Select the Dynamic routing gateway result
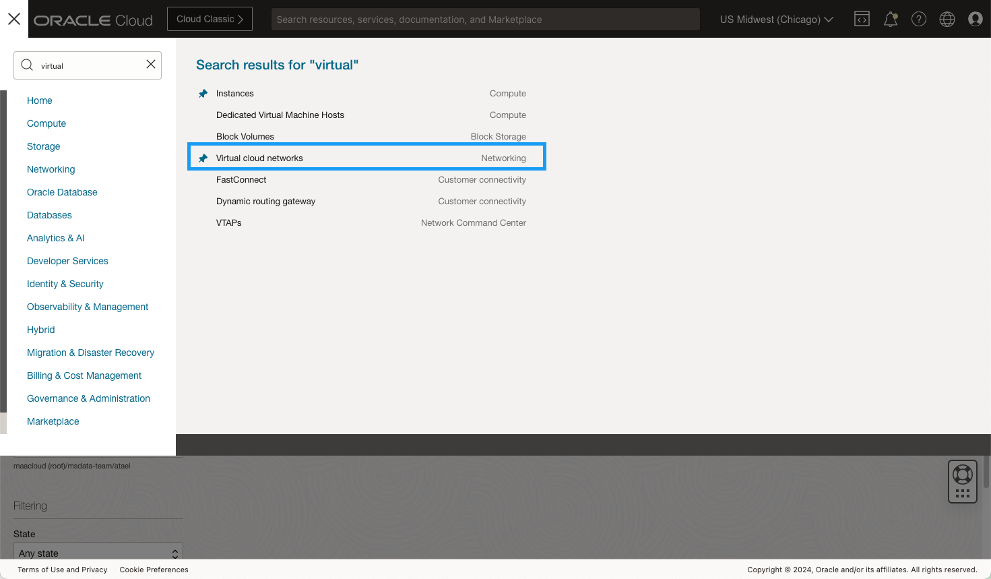Image resolution: width=991 pixels, height=579 pixels. coord(265,201)
